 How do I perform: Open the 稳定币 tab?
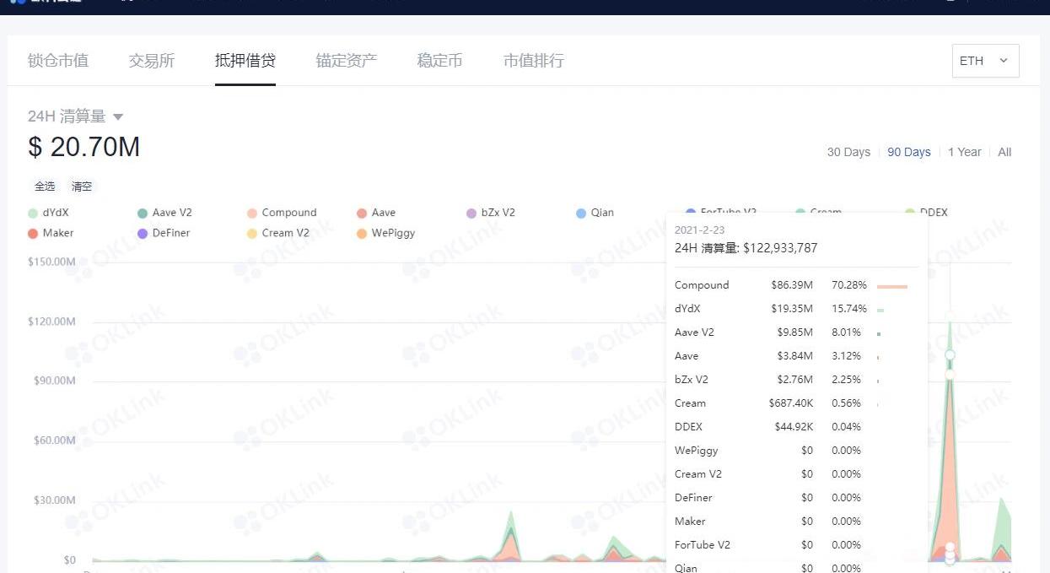[x=439, y=61]
